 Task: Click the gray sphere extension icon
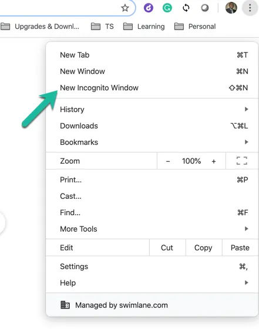tap(205, 8)
